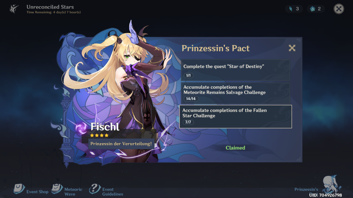The image size is (353, 198).
Task: Open Event Guidelines question mark icon
Action: [95, 189]
